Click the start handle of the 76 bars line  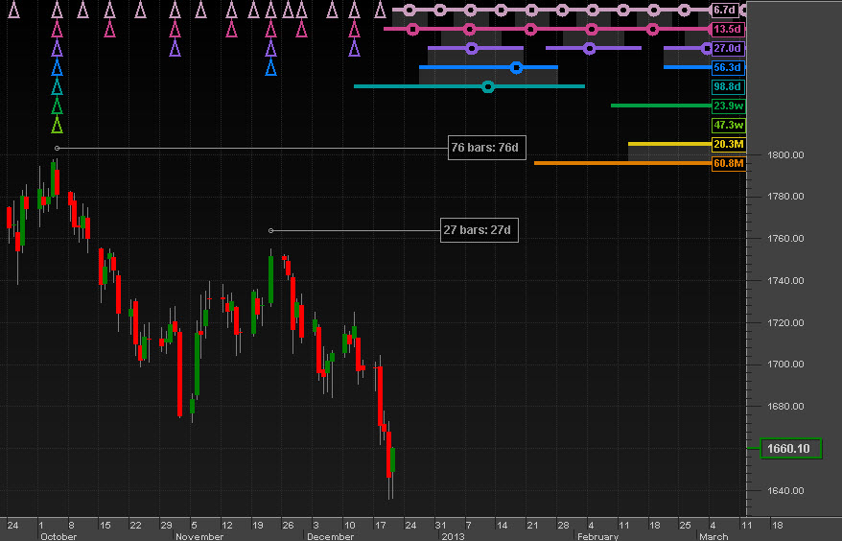57,148
